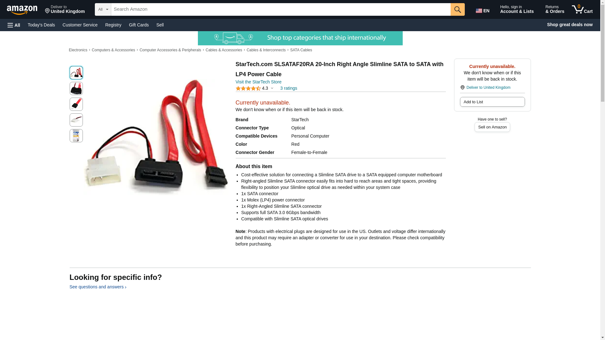Open the Add to List dropdown
This screenshot has height=340, width=605.
tap(492, 102)
